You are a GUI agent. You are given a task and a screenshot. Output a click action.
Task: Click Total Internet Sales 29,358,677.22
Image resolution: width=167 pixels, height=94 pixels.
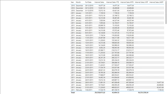click(100, 92)
